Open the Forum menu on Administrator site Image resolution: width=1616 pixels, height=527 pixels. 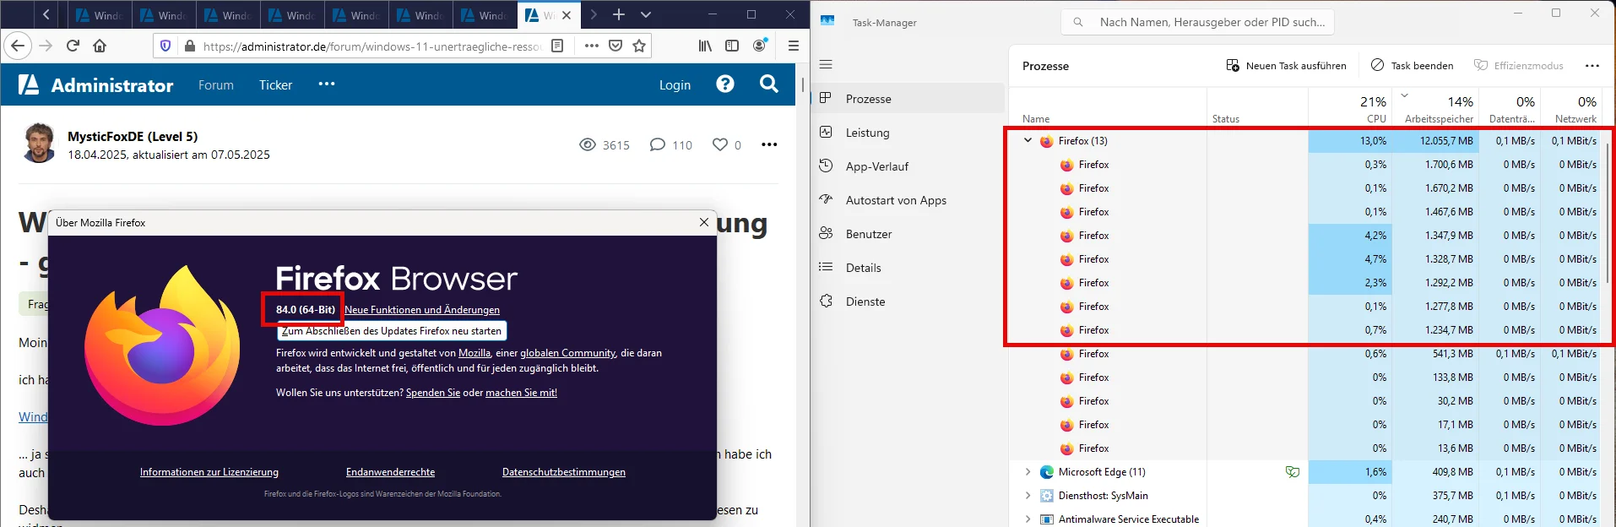[216, 84]
